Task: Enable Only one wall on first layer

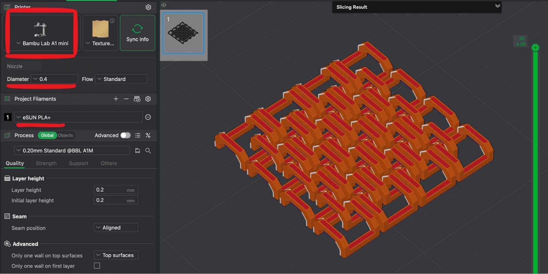Action: click(x=97, y=266)
